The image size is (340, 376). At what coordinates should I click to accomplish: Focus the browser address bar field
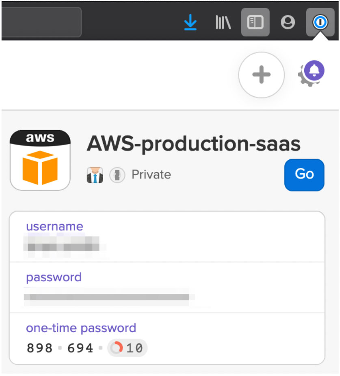(x=41, y=22)
